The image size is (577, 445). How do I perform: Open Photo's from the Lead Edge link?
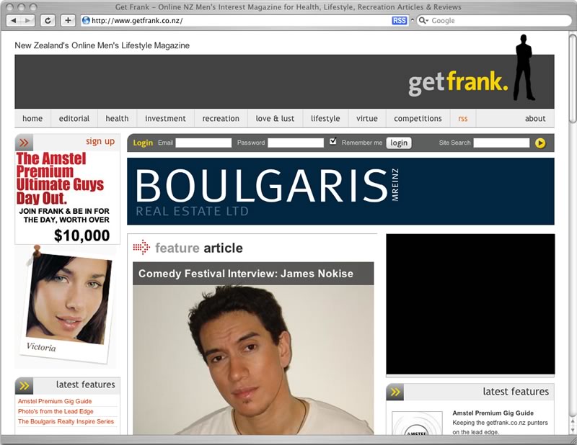pyautogui.click(x=56, y=411)
